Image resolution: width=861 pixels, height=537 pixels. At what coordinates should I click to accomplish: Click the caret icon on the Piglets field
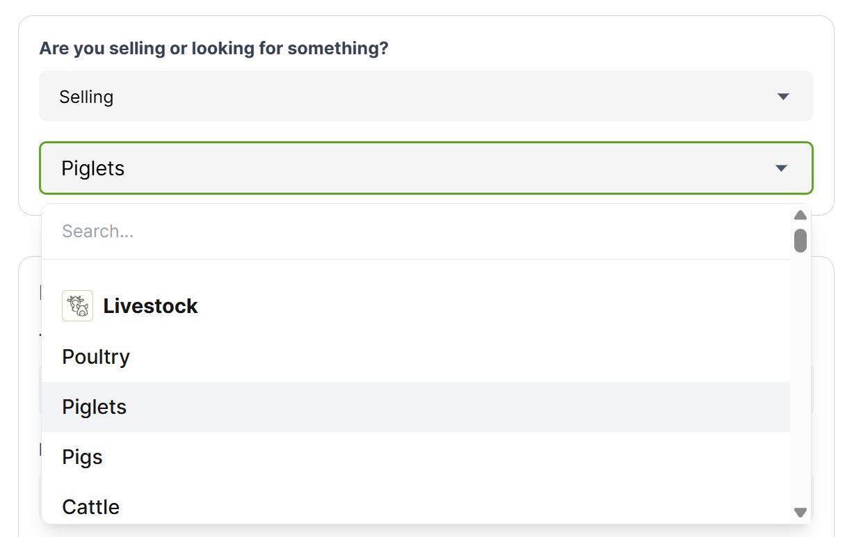tap(781, 168)
